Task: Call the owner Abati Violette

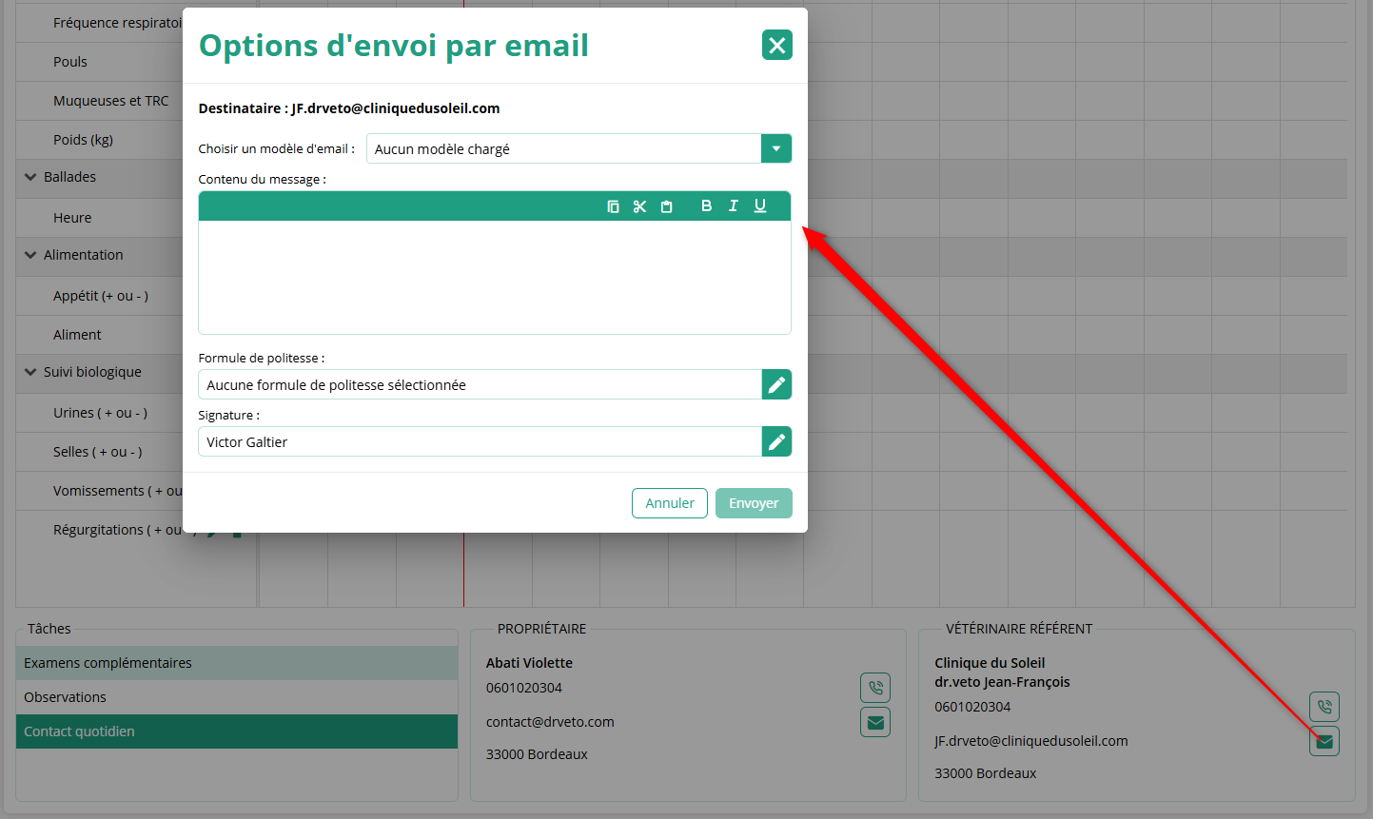Action: click(x=874, y=687)
